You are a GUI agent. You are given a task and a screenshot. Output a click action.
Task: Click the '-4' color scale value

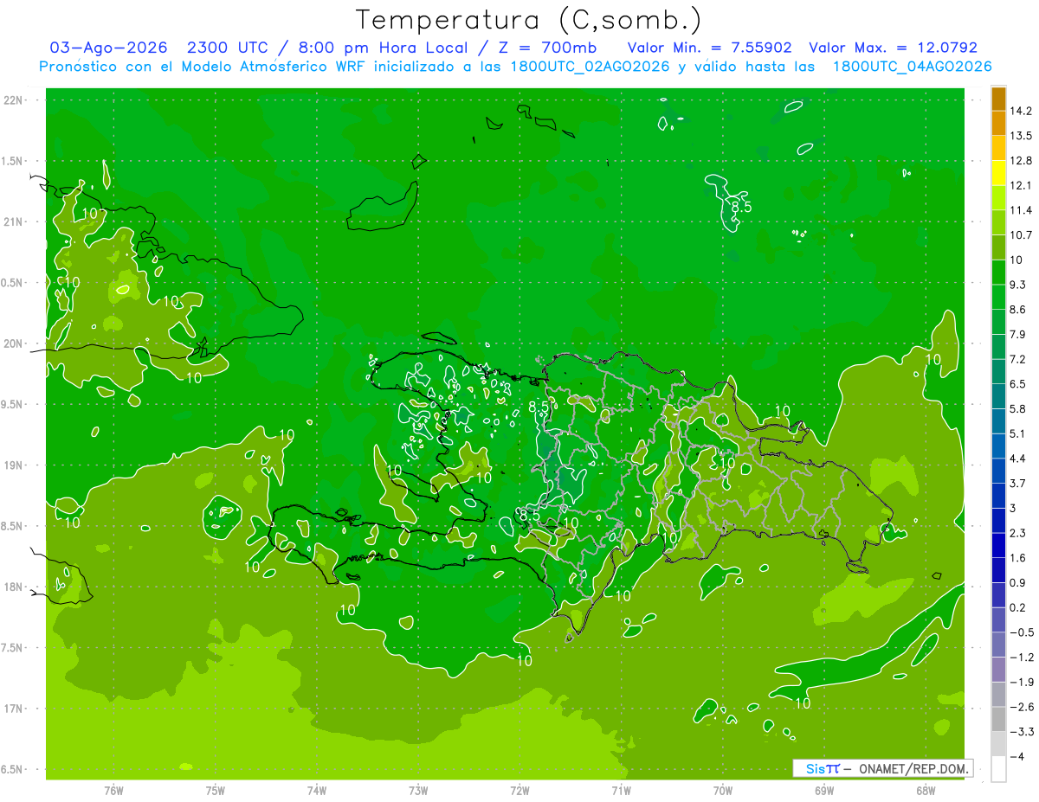(1019, 757)
